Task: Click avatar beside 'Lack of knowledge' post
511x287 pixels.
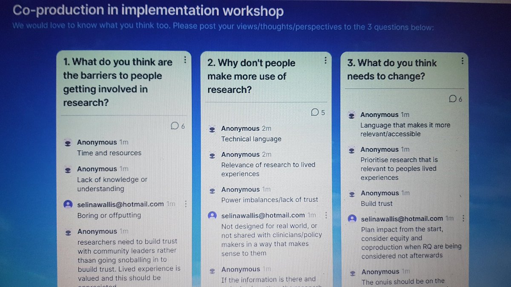Action: tap(67, 170)
